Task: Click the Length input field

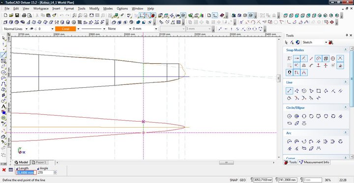Action: point(26,173)
